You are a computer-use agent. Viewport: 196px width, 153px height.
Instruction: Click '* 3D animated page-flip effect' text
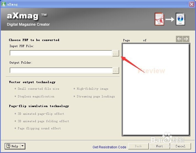pyautogui.click(x=39, y=114)
